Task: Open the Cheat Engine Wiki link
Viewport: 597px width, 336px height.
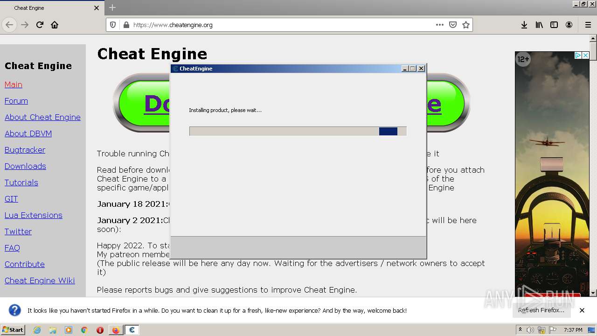Action: [40, 280]
